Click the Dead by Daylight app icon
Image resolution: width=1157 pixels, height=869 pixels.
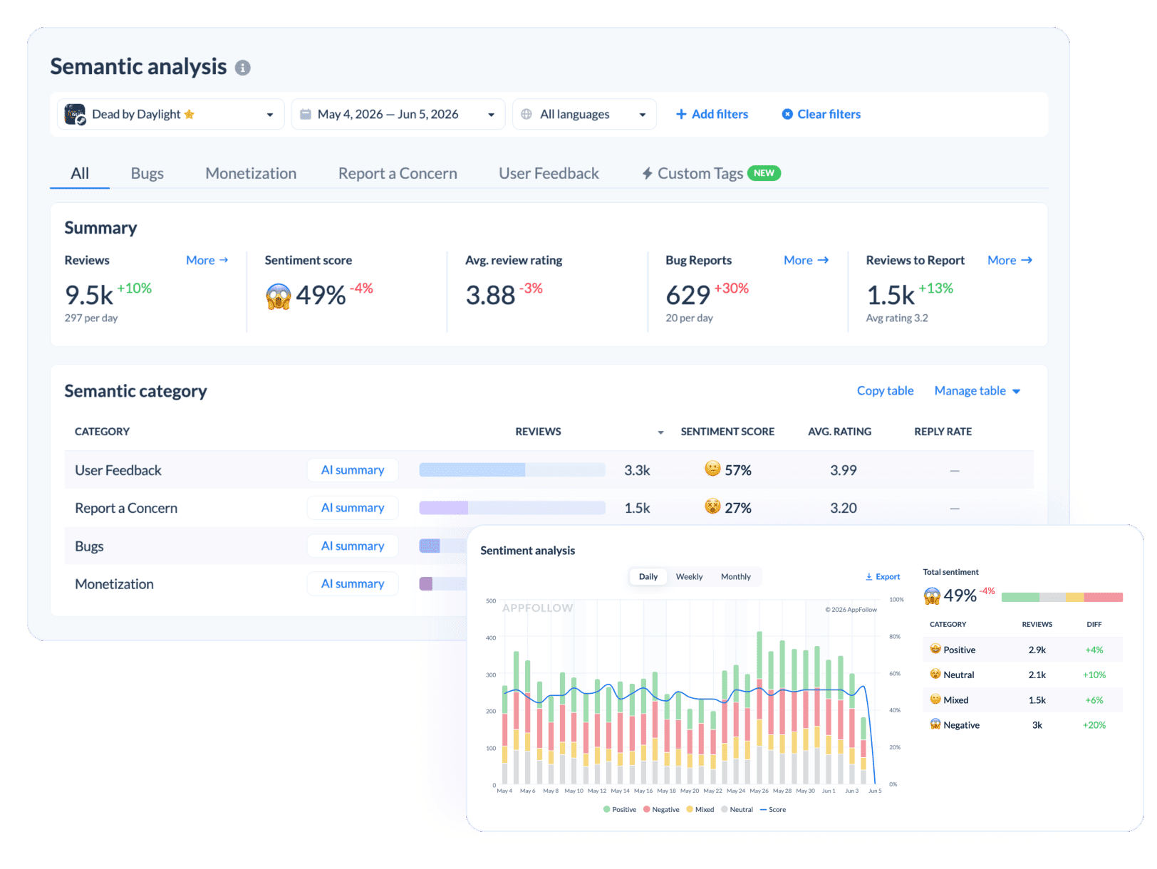(x=75, y=114)
